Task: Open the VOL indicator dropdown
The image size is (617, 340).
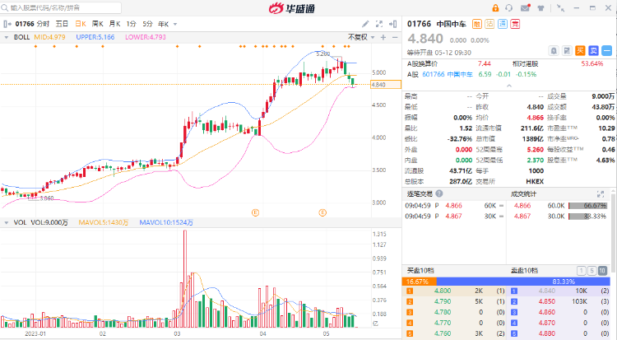Action: [x=7, y=223]
